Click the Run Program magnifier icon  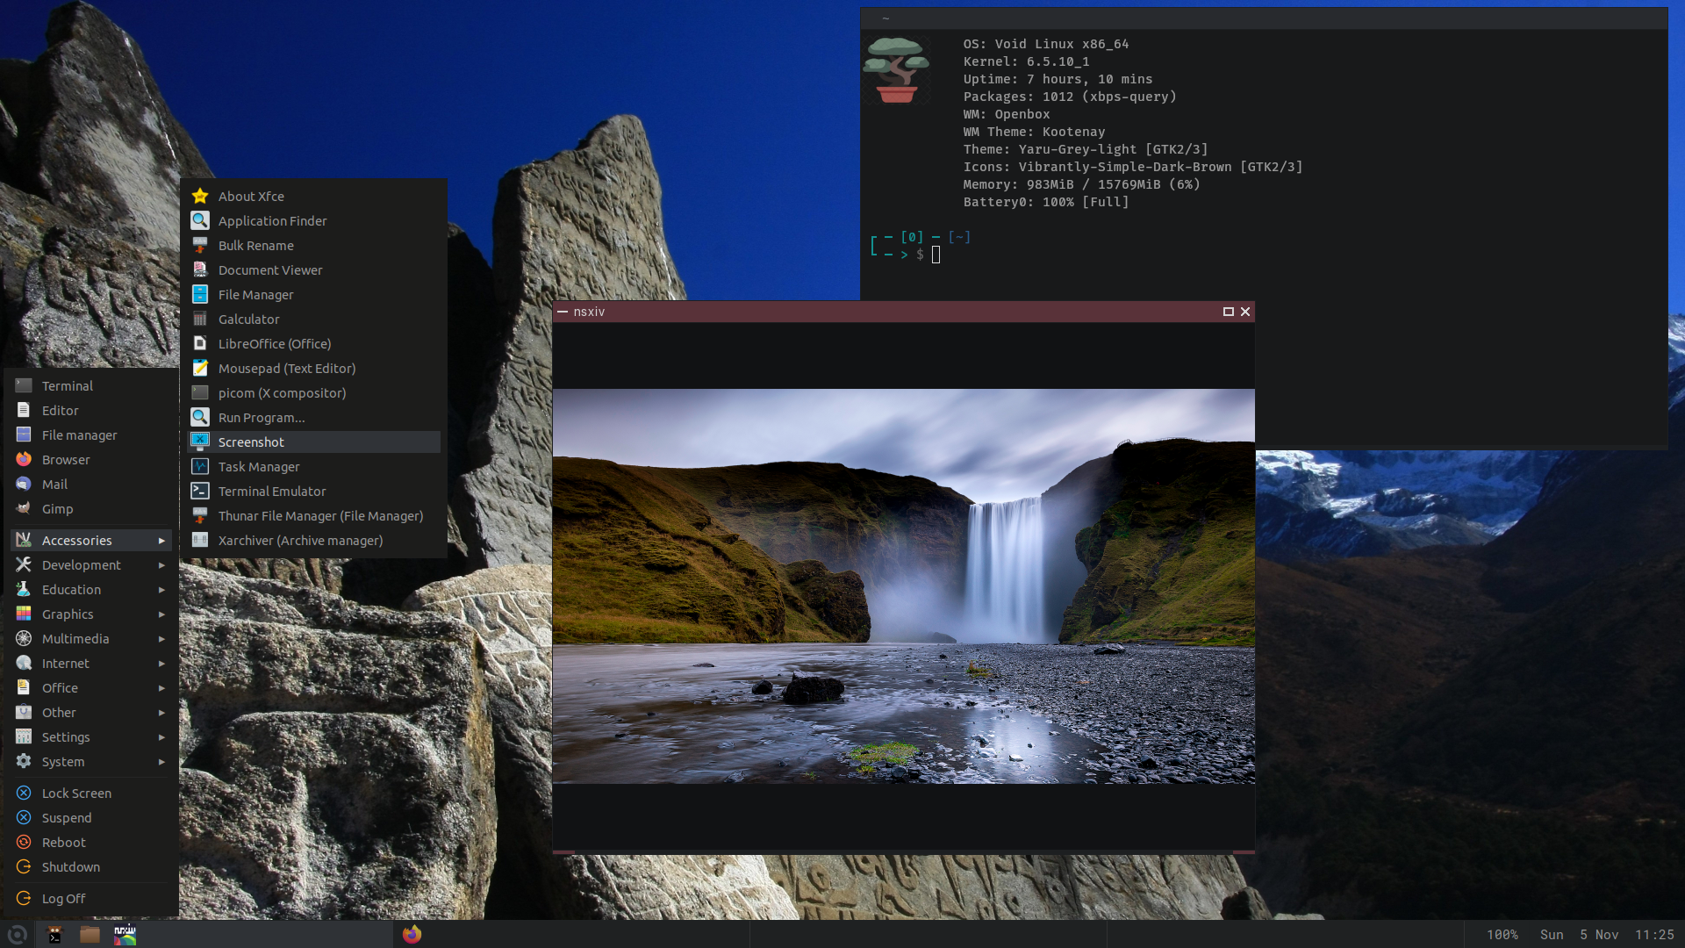click(200, 417)
